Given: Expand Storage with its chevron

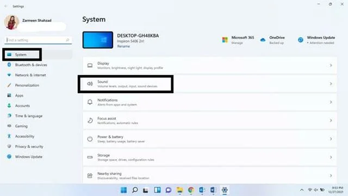Looking at the screenshot, I should [331, 157].
